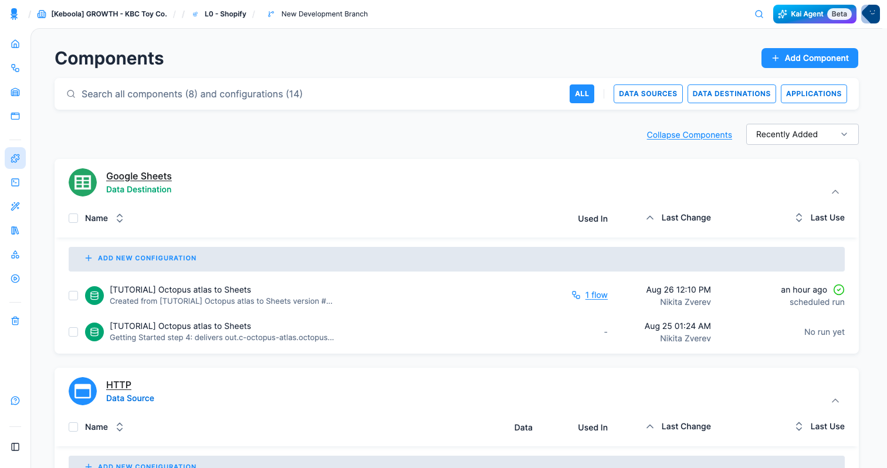
Task: Collapse sidebar with the panel toggle icon
Action: tap(15, 447)
